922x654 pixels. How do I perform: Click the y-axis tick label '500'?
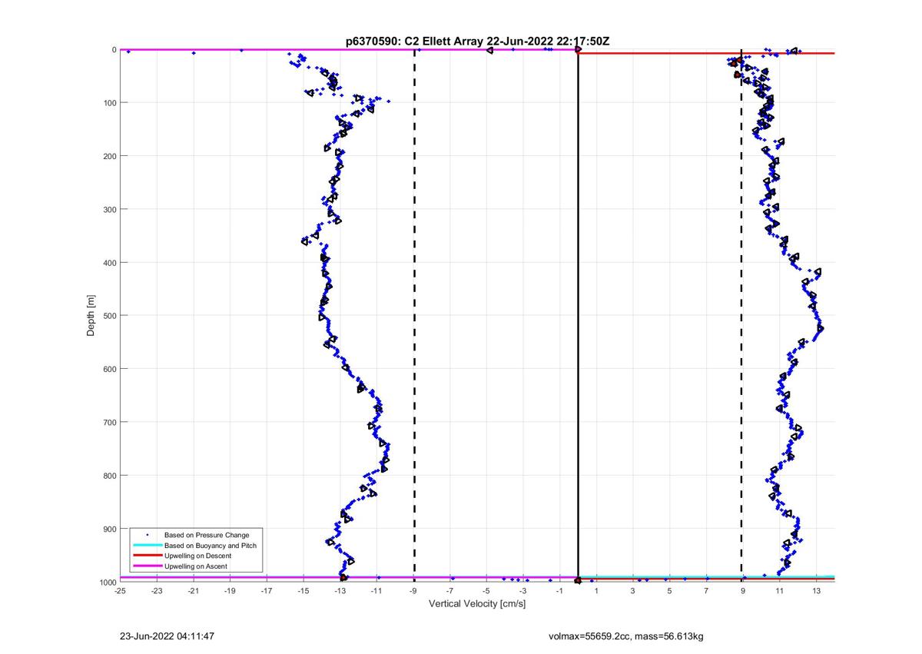[108, 316]
